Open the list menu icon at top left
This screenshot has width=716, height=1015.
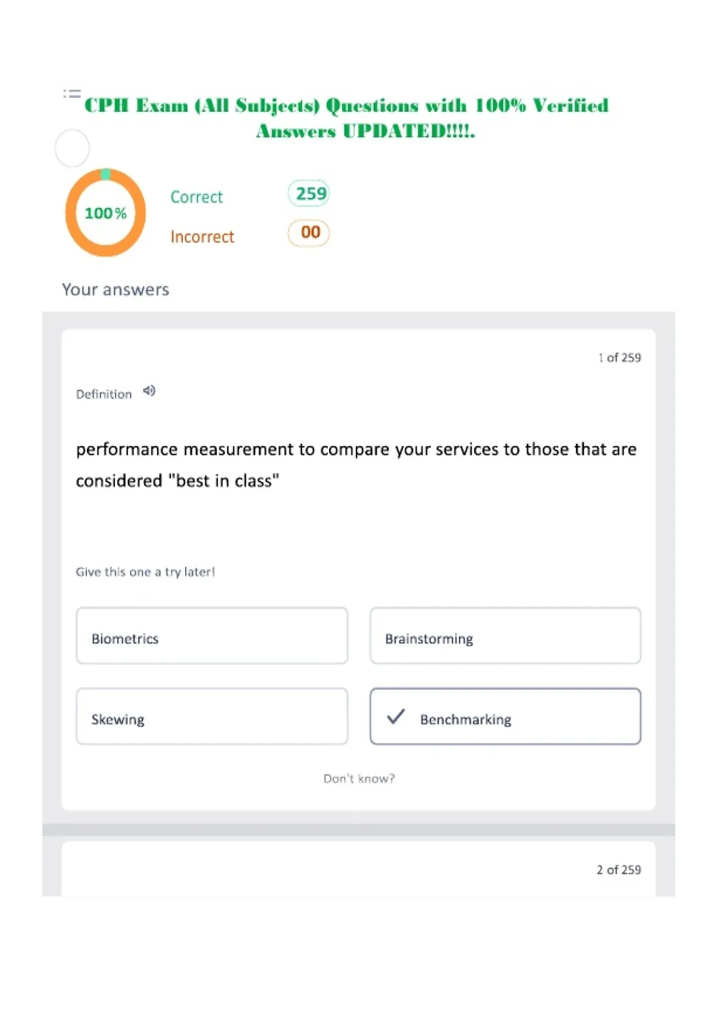click(72, 94)
